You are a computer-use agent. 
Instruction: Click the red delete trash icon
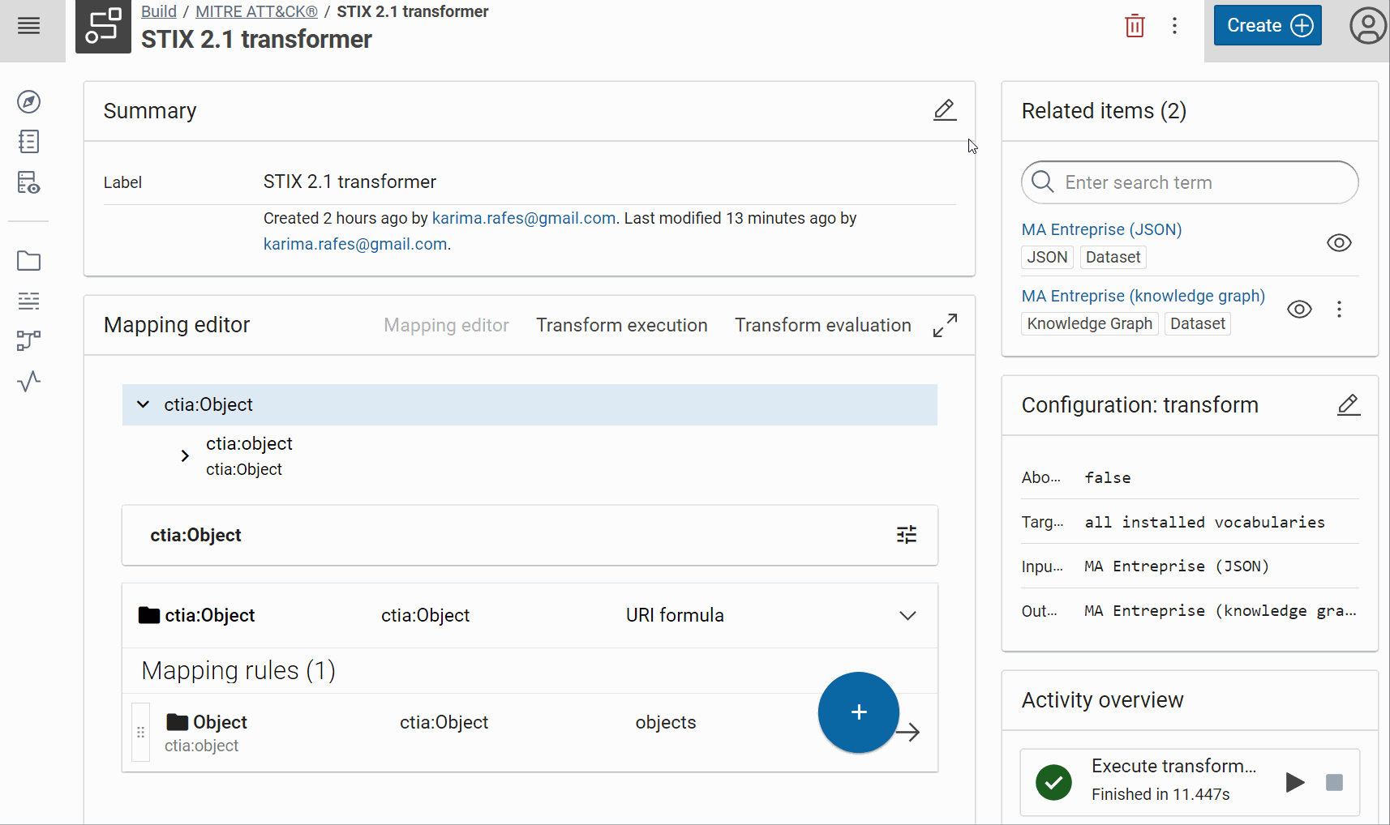coord(1135,26)
